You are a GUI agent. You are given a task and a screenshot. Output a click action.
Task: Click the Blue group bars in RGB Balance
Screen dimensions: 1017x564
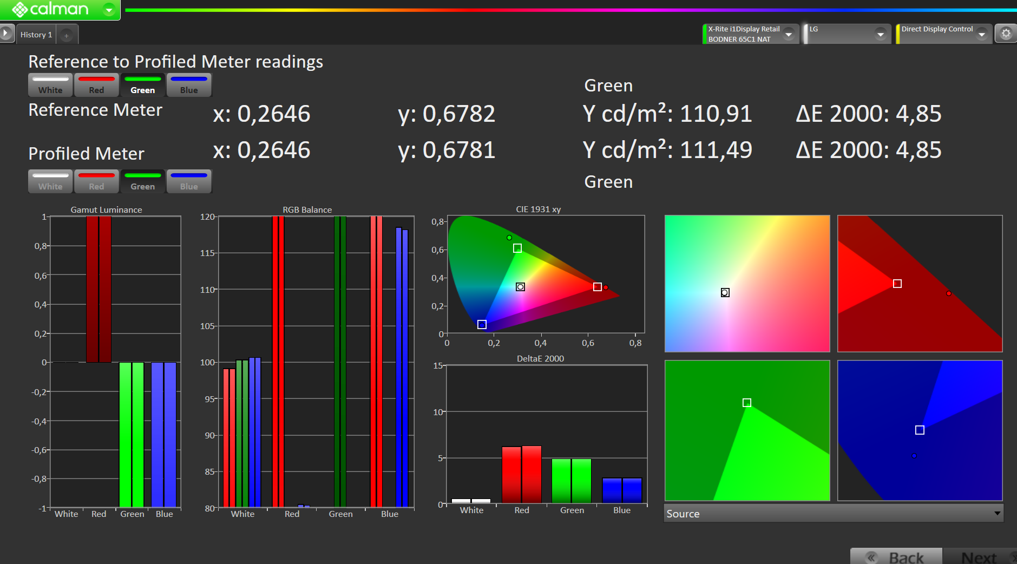pyautogui.click(x=389, y=362)
